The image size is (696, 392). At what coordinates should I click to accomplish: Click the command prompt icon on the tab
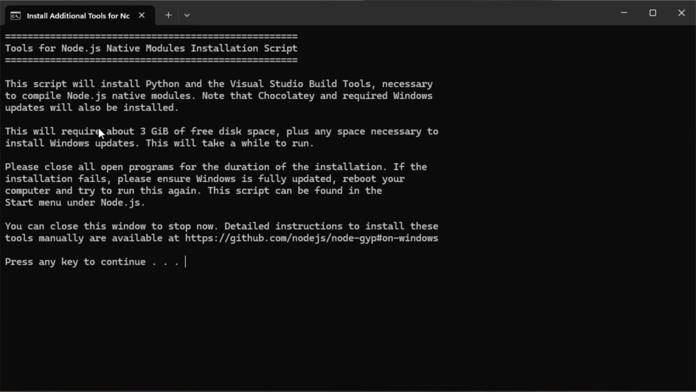pos(15,15)
